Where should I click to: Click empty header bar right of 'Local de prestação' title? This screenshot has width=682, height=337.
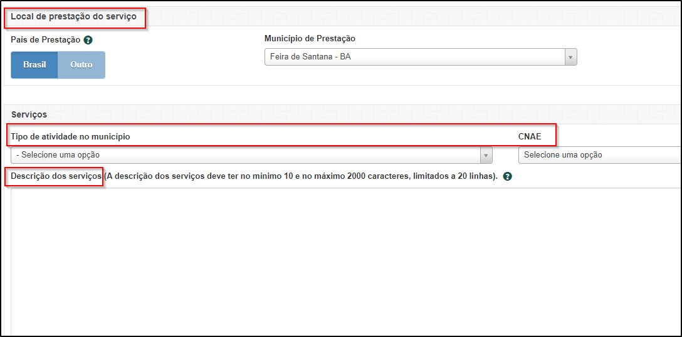click(407, 17)
